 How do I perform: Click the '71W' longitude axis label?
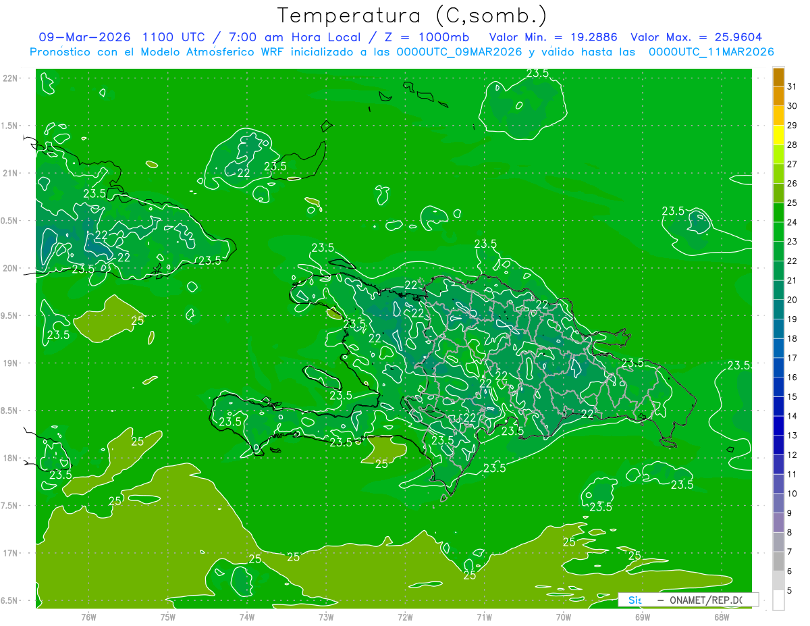click(484, 617)
